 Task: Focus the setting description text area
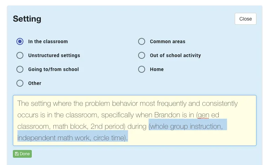[x=134, y=120]
